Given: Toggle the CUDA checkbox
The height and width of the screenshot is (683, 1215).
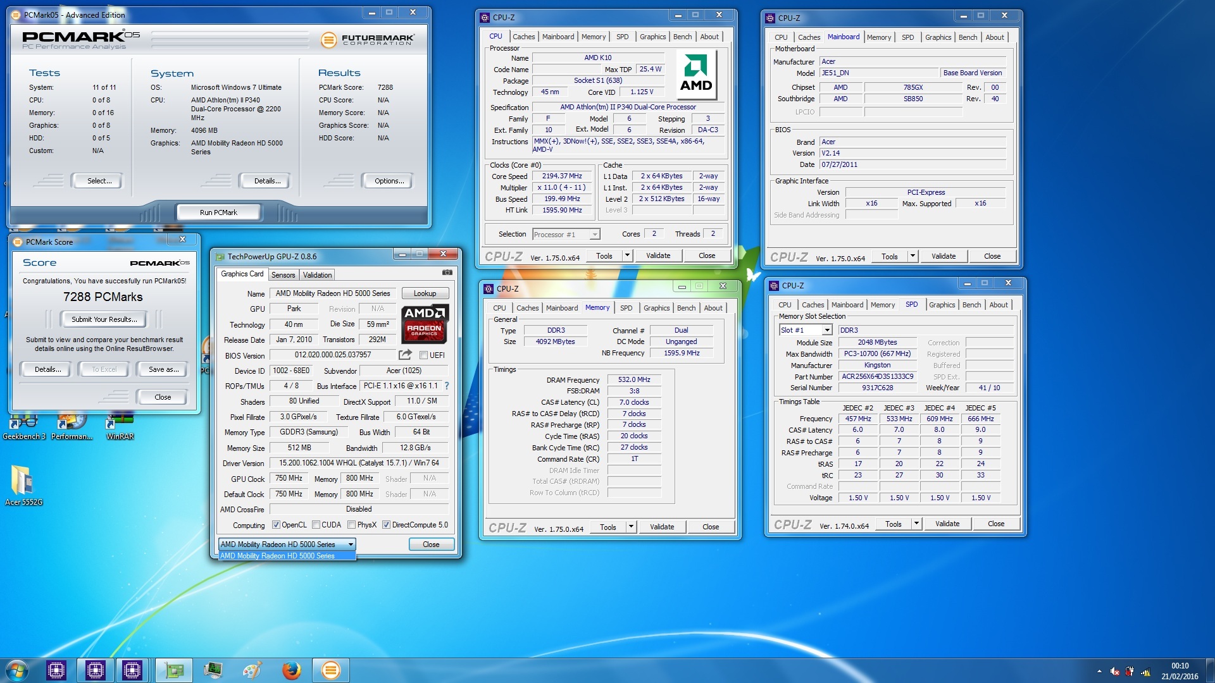Looking at the screenshot, I should pyautogui.click(x=316, y=525).
